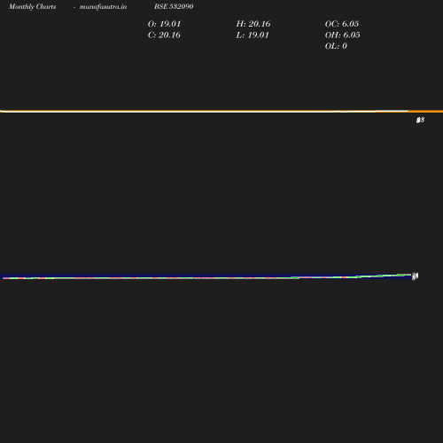Click the green candle segment mid-right of the chart
The height and width of the screenshot is (443, 443).
tap(295, 277)
